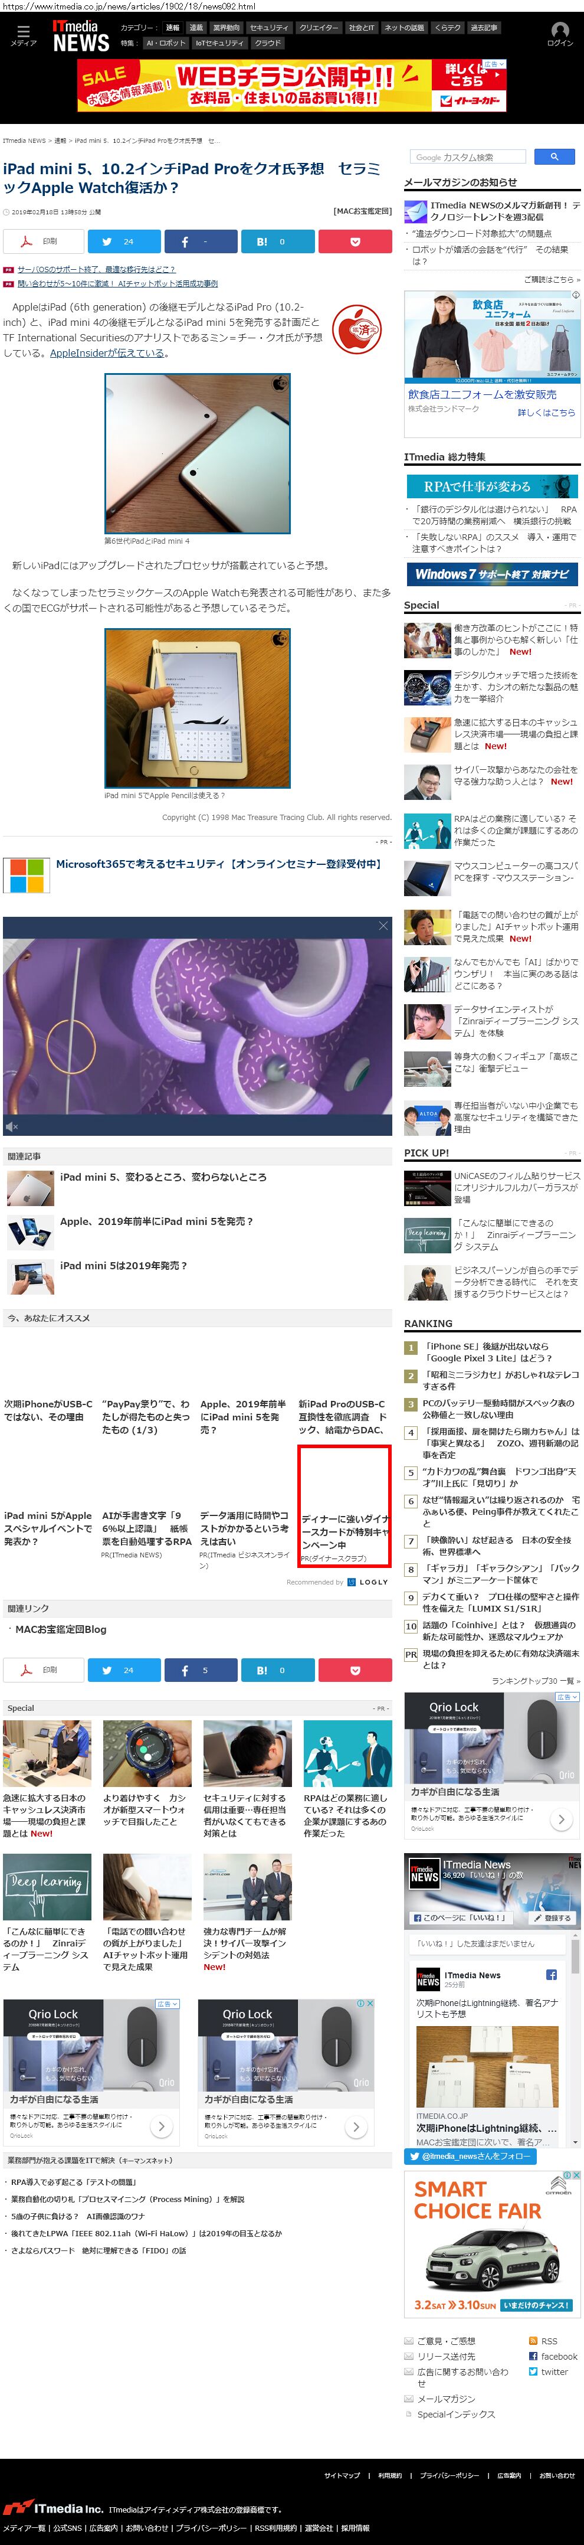Select the 速報 category tab
Viewport: 584px width, 2545px height.
click(x=173, y=28)
